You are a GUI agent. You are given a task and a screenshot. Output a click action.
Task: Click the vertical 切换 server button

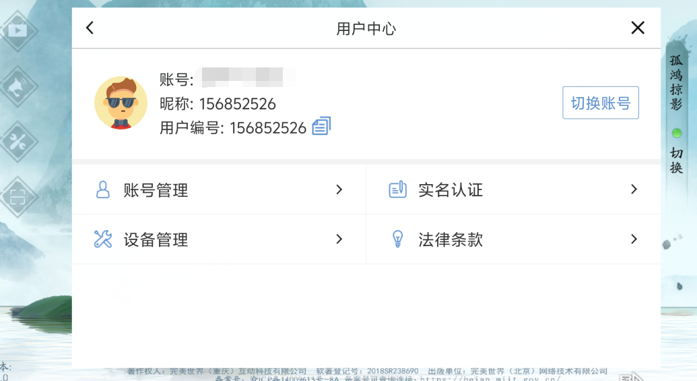(x=676, y=160)
